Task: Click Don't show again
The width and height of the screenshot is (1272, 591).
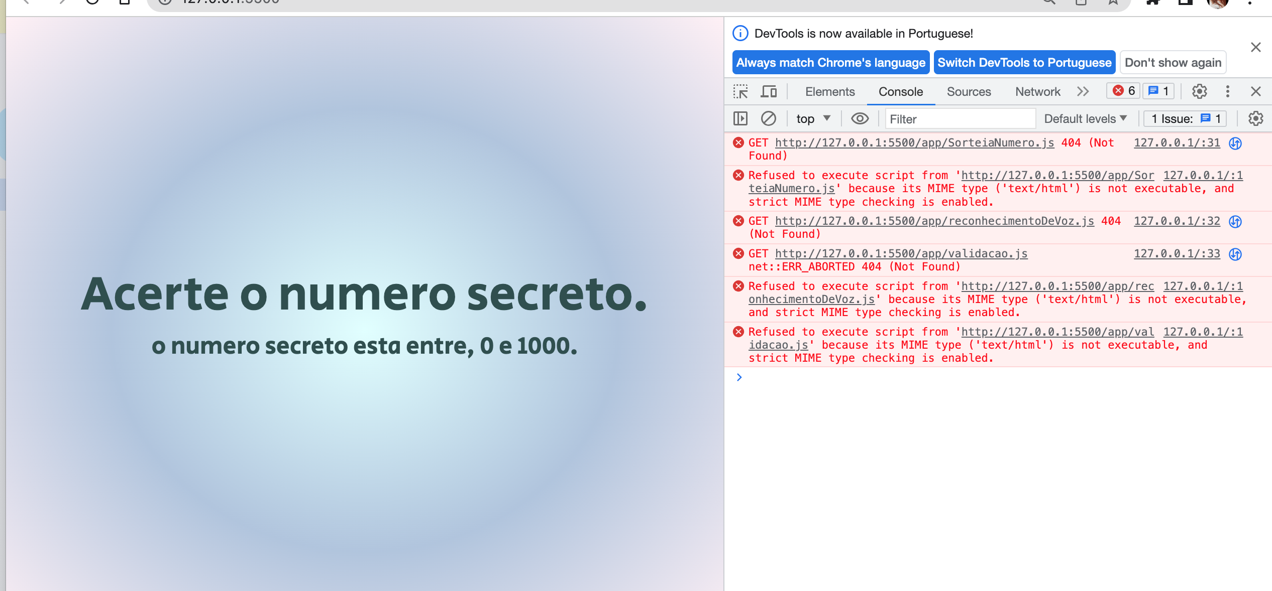Action: pos(1173,63)
